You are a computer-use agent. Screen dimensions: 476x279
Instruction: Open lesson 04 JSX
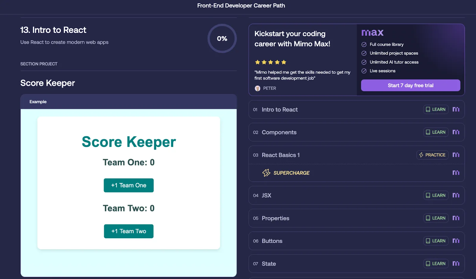click(356, 195)
